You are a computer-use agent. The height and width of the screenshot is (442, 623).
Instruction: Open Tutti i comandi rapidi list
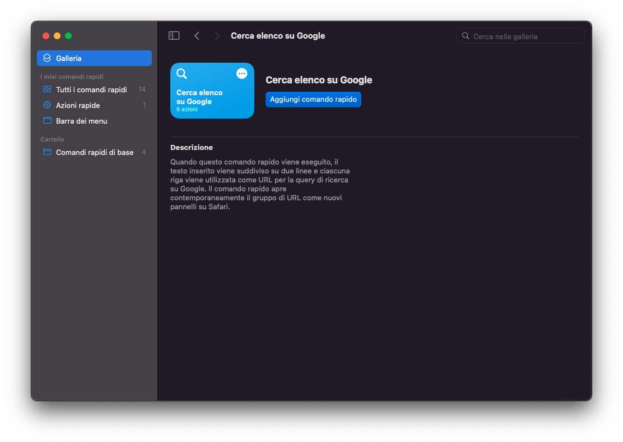tap(94, 90)
